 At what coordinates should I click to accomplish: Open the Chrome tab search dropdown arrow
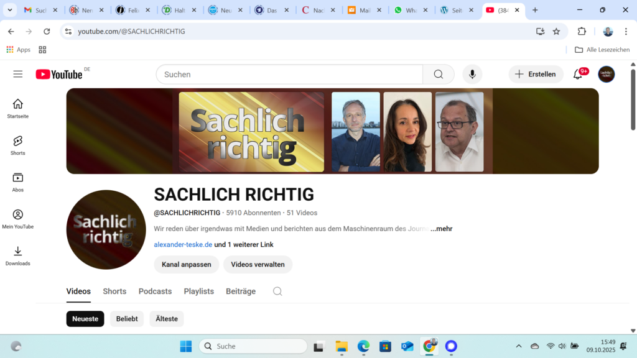[x=9, y=10]
